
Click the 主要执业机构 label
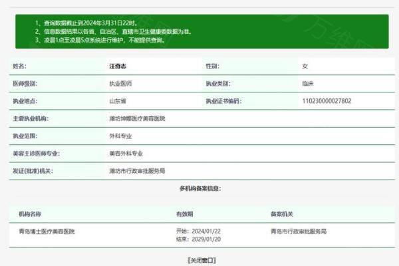(x=31, y=118)
